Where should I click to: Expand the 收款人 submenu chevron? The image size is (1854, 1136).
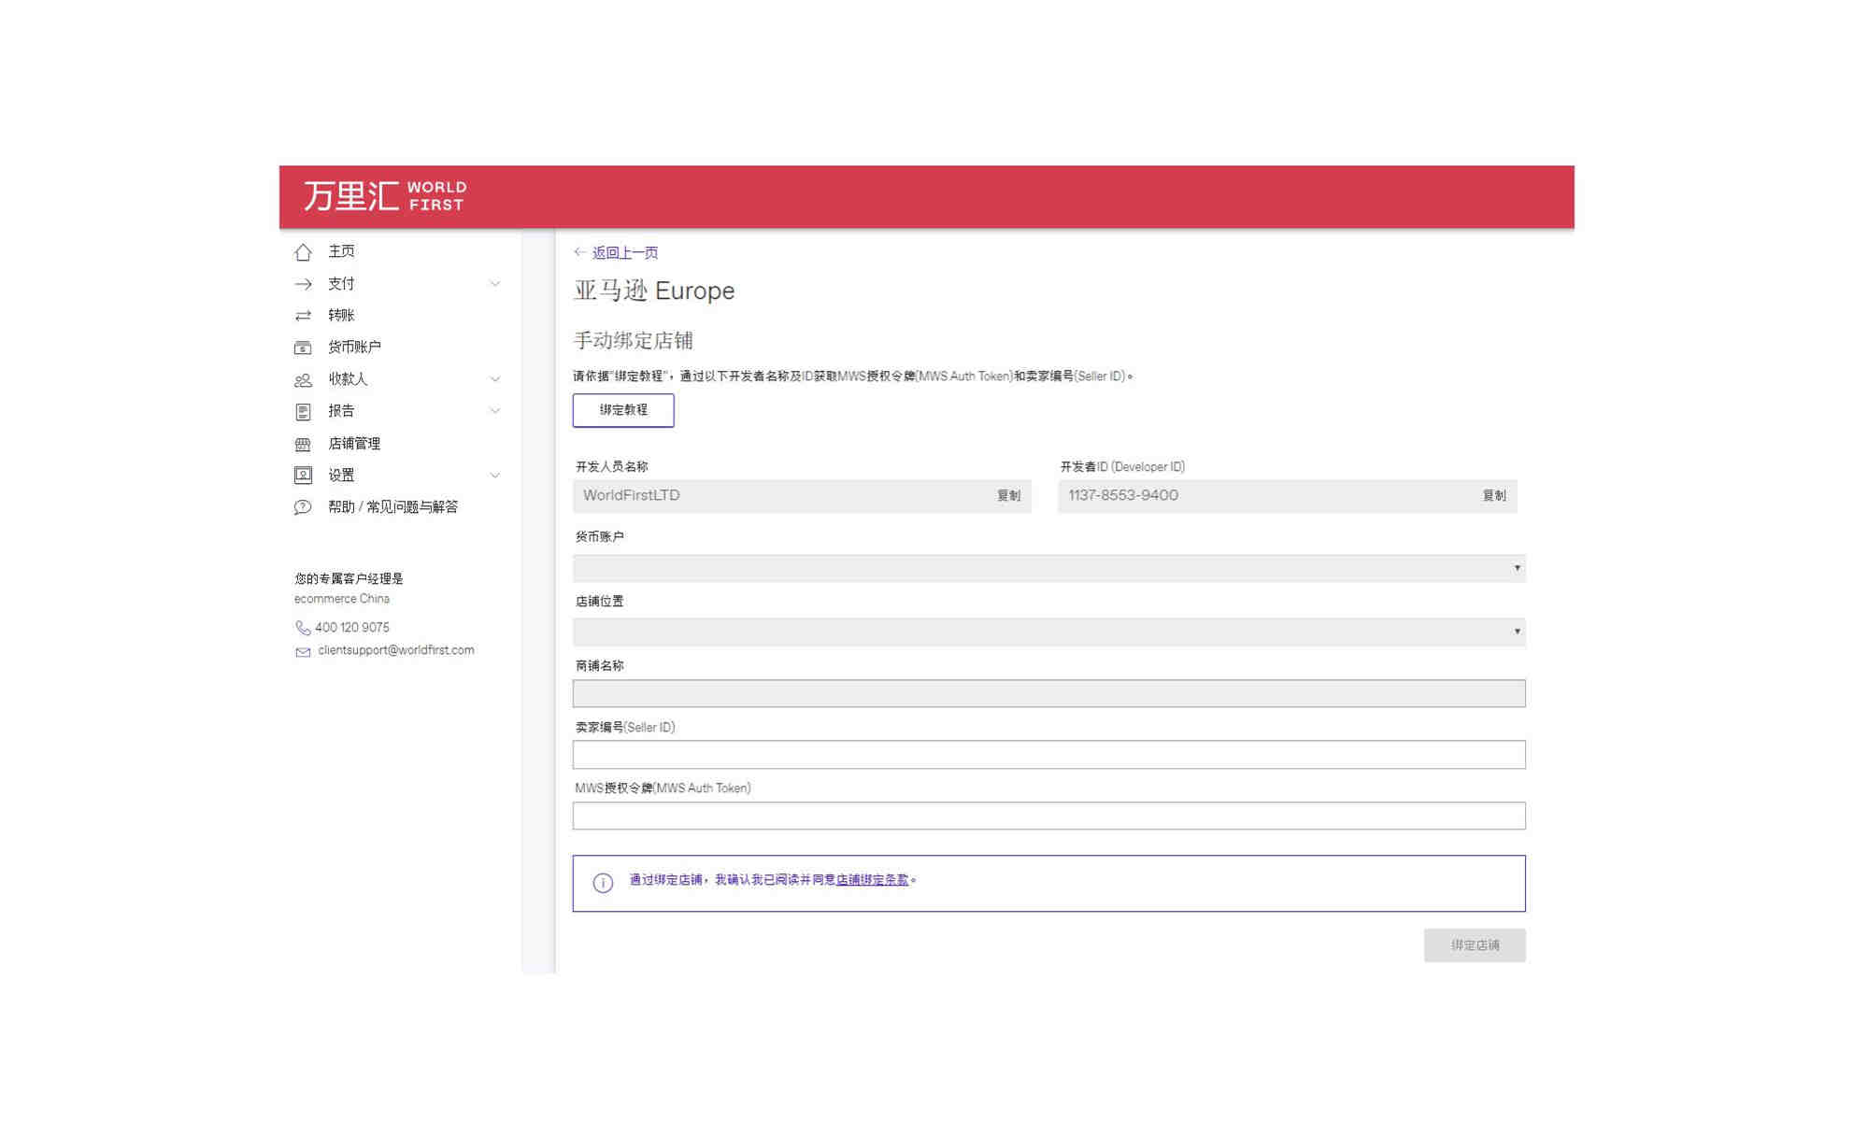(x=495, y=378)
